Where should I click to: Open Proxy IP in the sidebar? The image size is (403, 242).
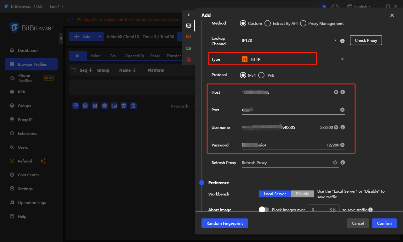tap(25, 120)
